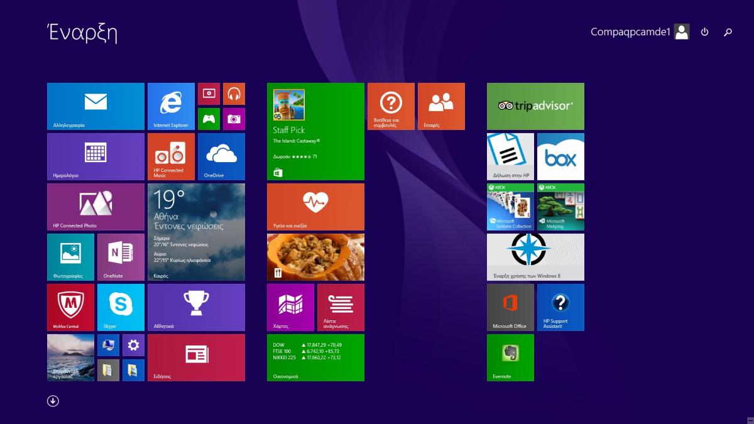Open the folder tile with blue background
The width and height of the screenshot is (754, 424).
[133, 370]
